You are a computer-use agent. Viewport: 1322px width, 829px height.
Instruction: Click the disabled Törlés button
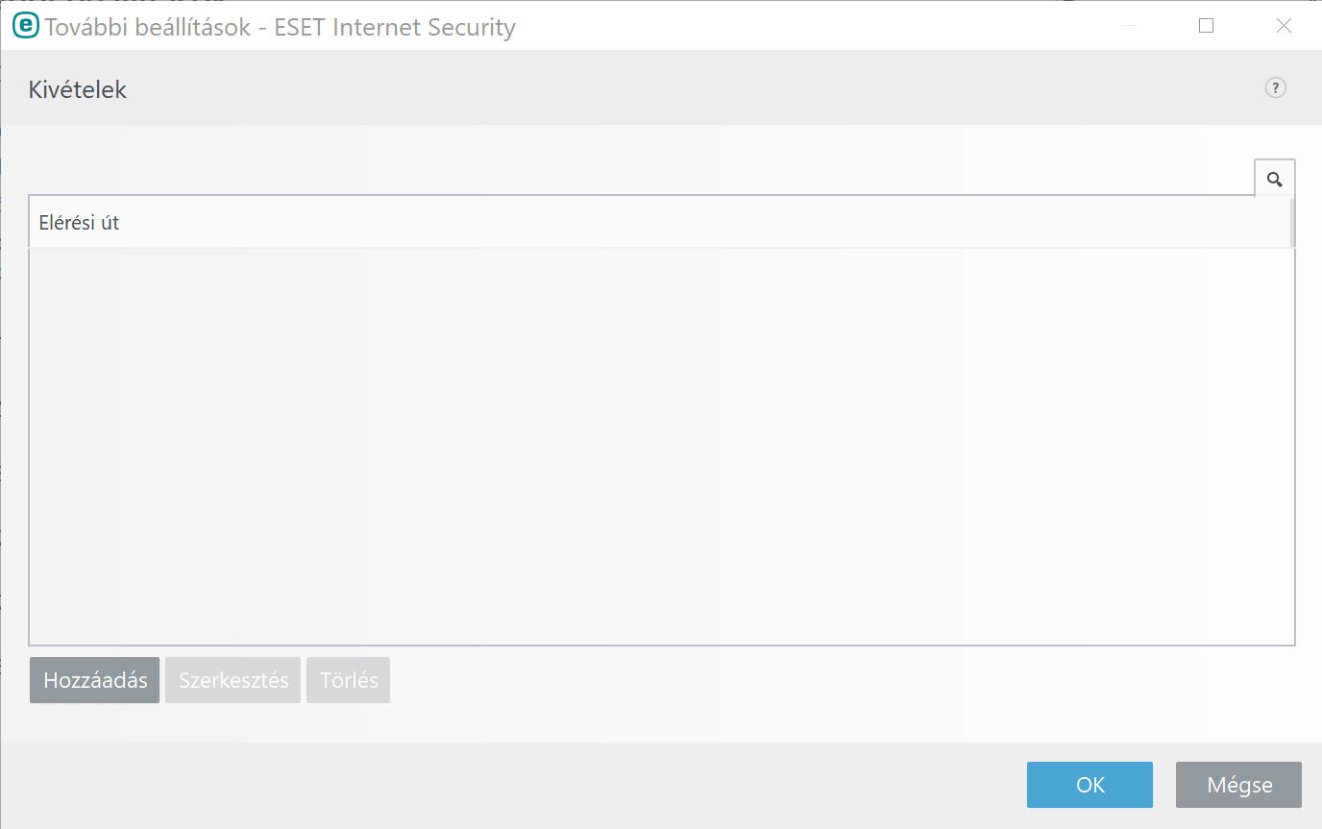click(349, 680)
